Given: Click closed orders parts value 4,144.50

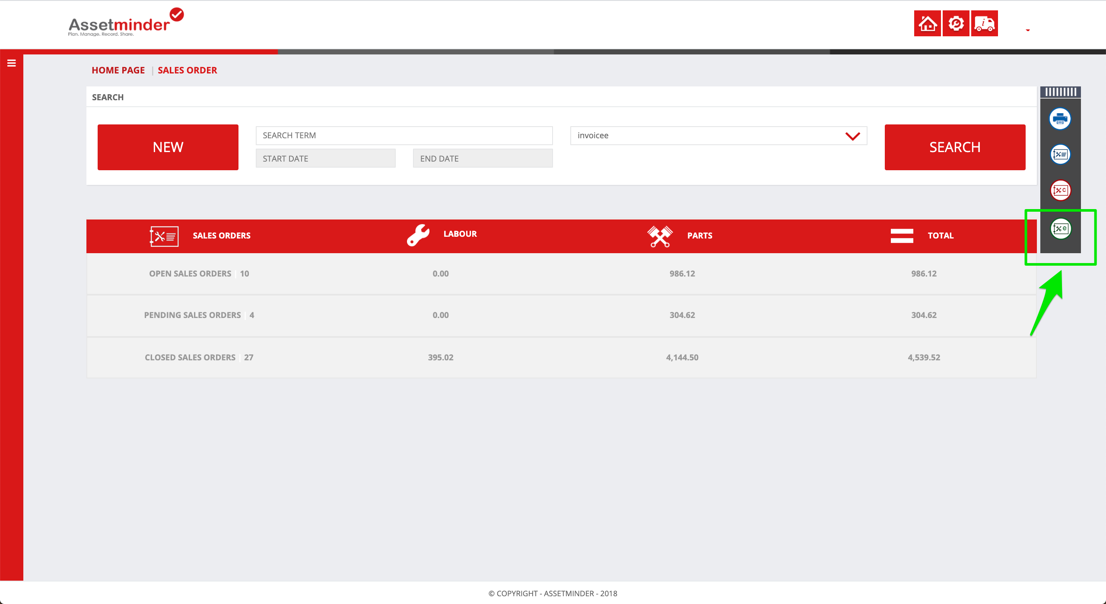Looking at the screenshot, I should 682,357.
